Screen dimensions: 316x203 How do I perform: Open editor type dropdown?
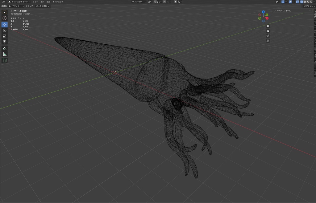point(4,2)
